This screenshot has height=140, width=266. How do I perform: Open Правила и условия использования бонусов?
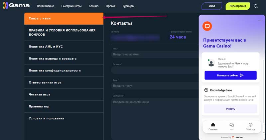click(x=64, y=33)
